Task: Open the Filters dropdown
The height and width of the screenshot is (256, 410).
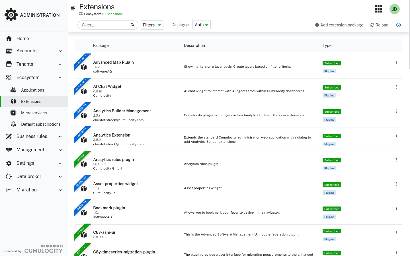Action: click(x=152, y=25)
